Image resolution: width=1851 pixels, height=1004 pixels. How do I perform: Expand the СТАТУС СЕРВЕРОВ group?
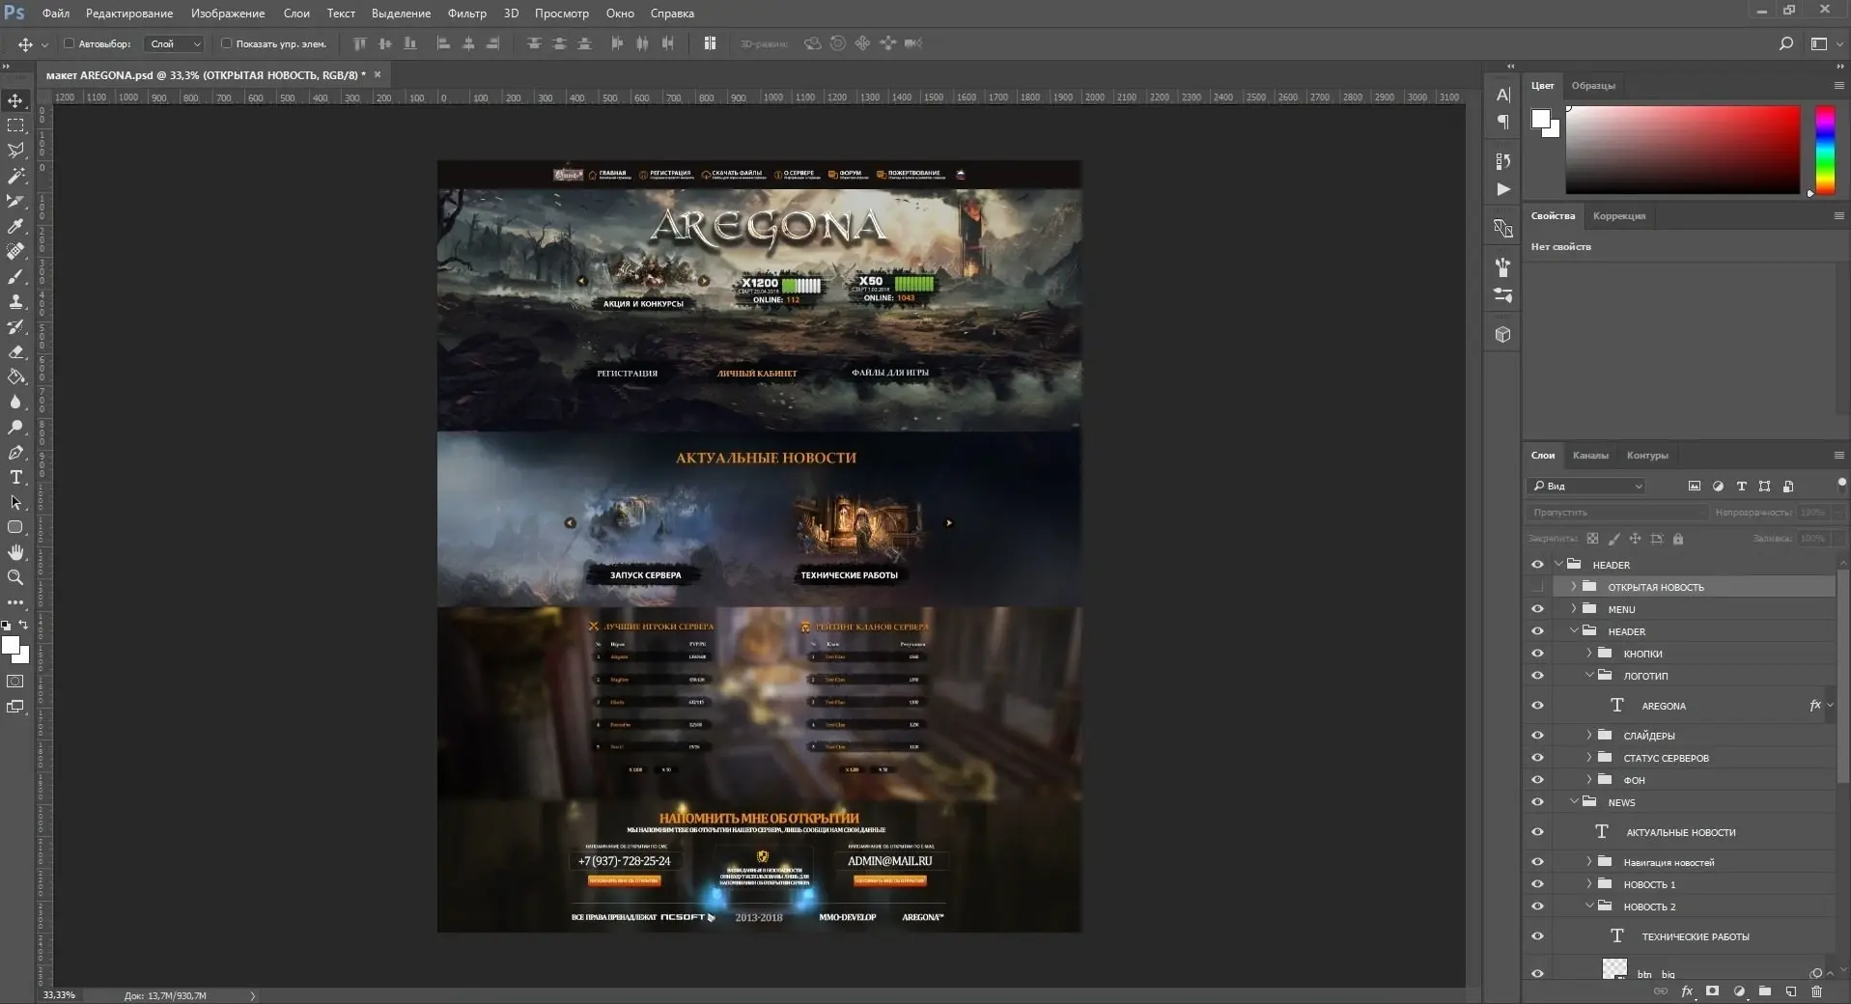[x=1589, y=758]
